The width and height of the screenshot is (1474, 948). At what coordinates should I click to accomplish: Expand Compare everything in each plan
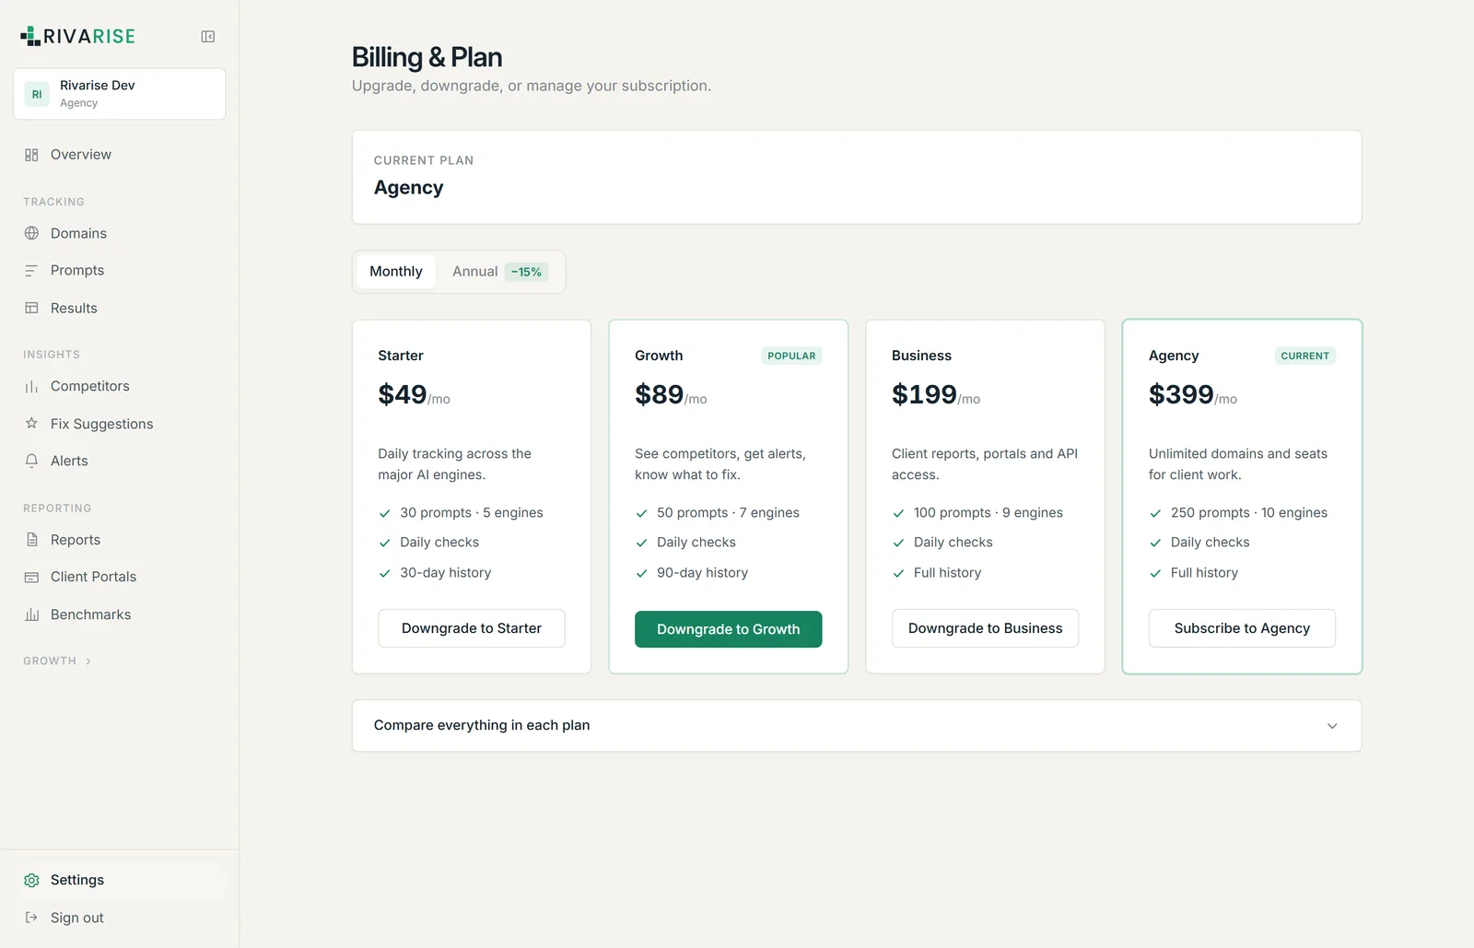coord(857,726)
